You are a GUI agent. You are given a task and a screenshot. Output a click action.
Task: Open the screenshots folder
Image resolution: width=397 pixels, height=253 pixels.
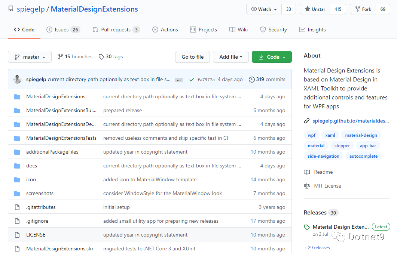(40, 193)
